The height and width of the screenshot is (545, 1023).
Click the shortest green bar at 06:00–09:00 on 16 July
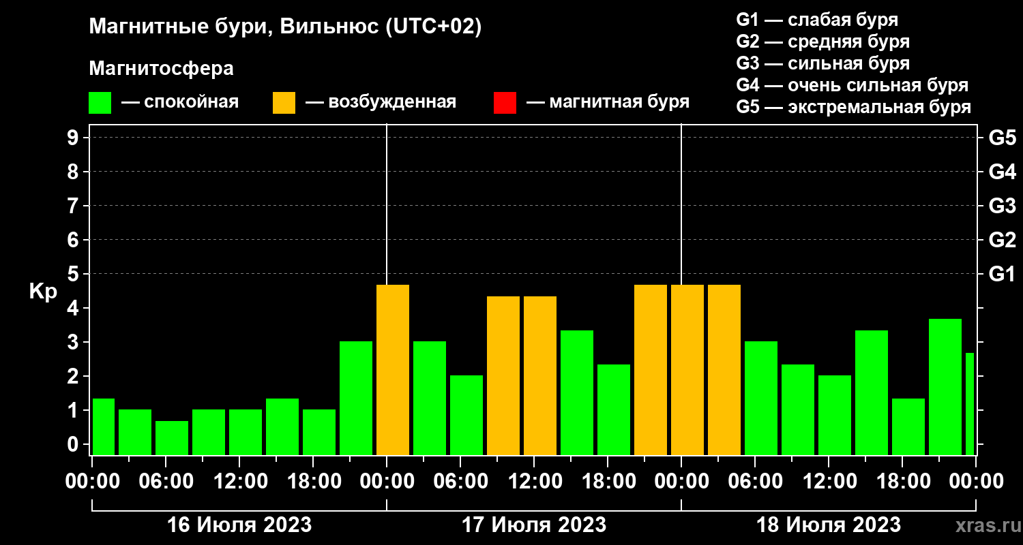(172, 438)
